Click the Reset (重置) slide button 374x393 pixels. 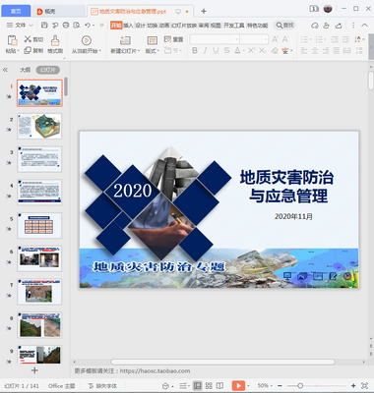point(173,39)
